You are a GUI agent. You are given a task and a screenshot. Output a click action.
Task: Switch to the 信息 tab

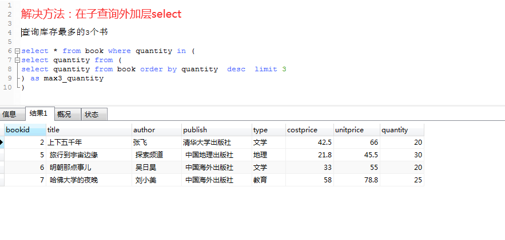12,114
